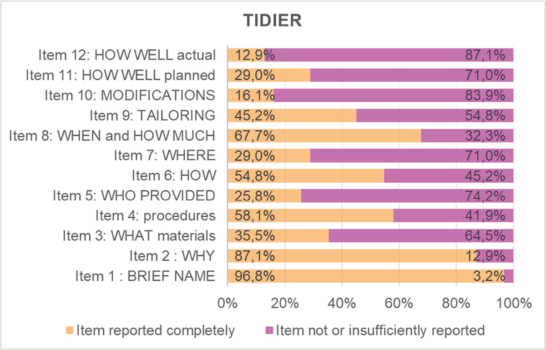Viewport: 546px width, 350px height.
Task: Click the Item 10: MODIFICATIONS axis label
Action: click(x=130, y=95)
